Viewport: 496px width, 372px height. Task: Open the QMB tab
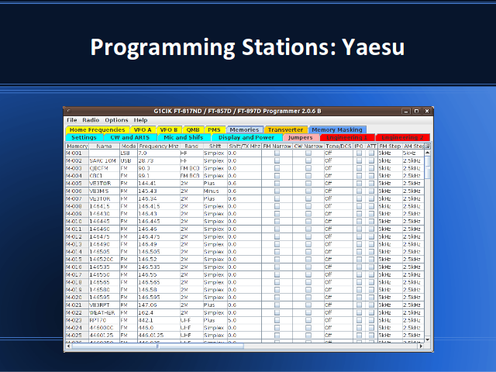pyautogui.click(x=193, y=129)
